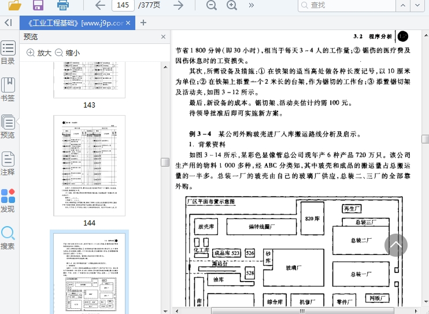This screenshot has width=429, height=314.
Task: Close the 《工业工程基础》 tab
Action: 128,23
